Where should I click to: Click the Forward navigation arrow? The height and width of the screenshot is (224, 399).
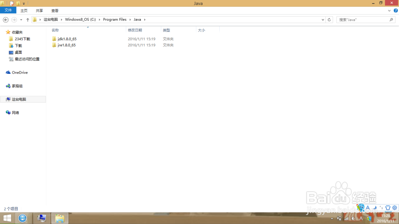tap(14, 20)
